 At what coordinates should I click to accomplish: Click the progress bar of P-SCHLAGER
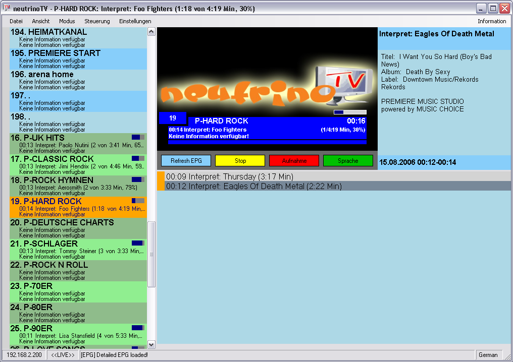pos(138,243)
